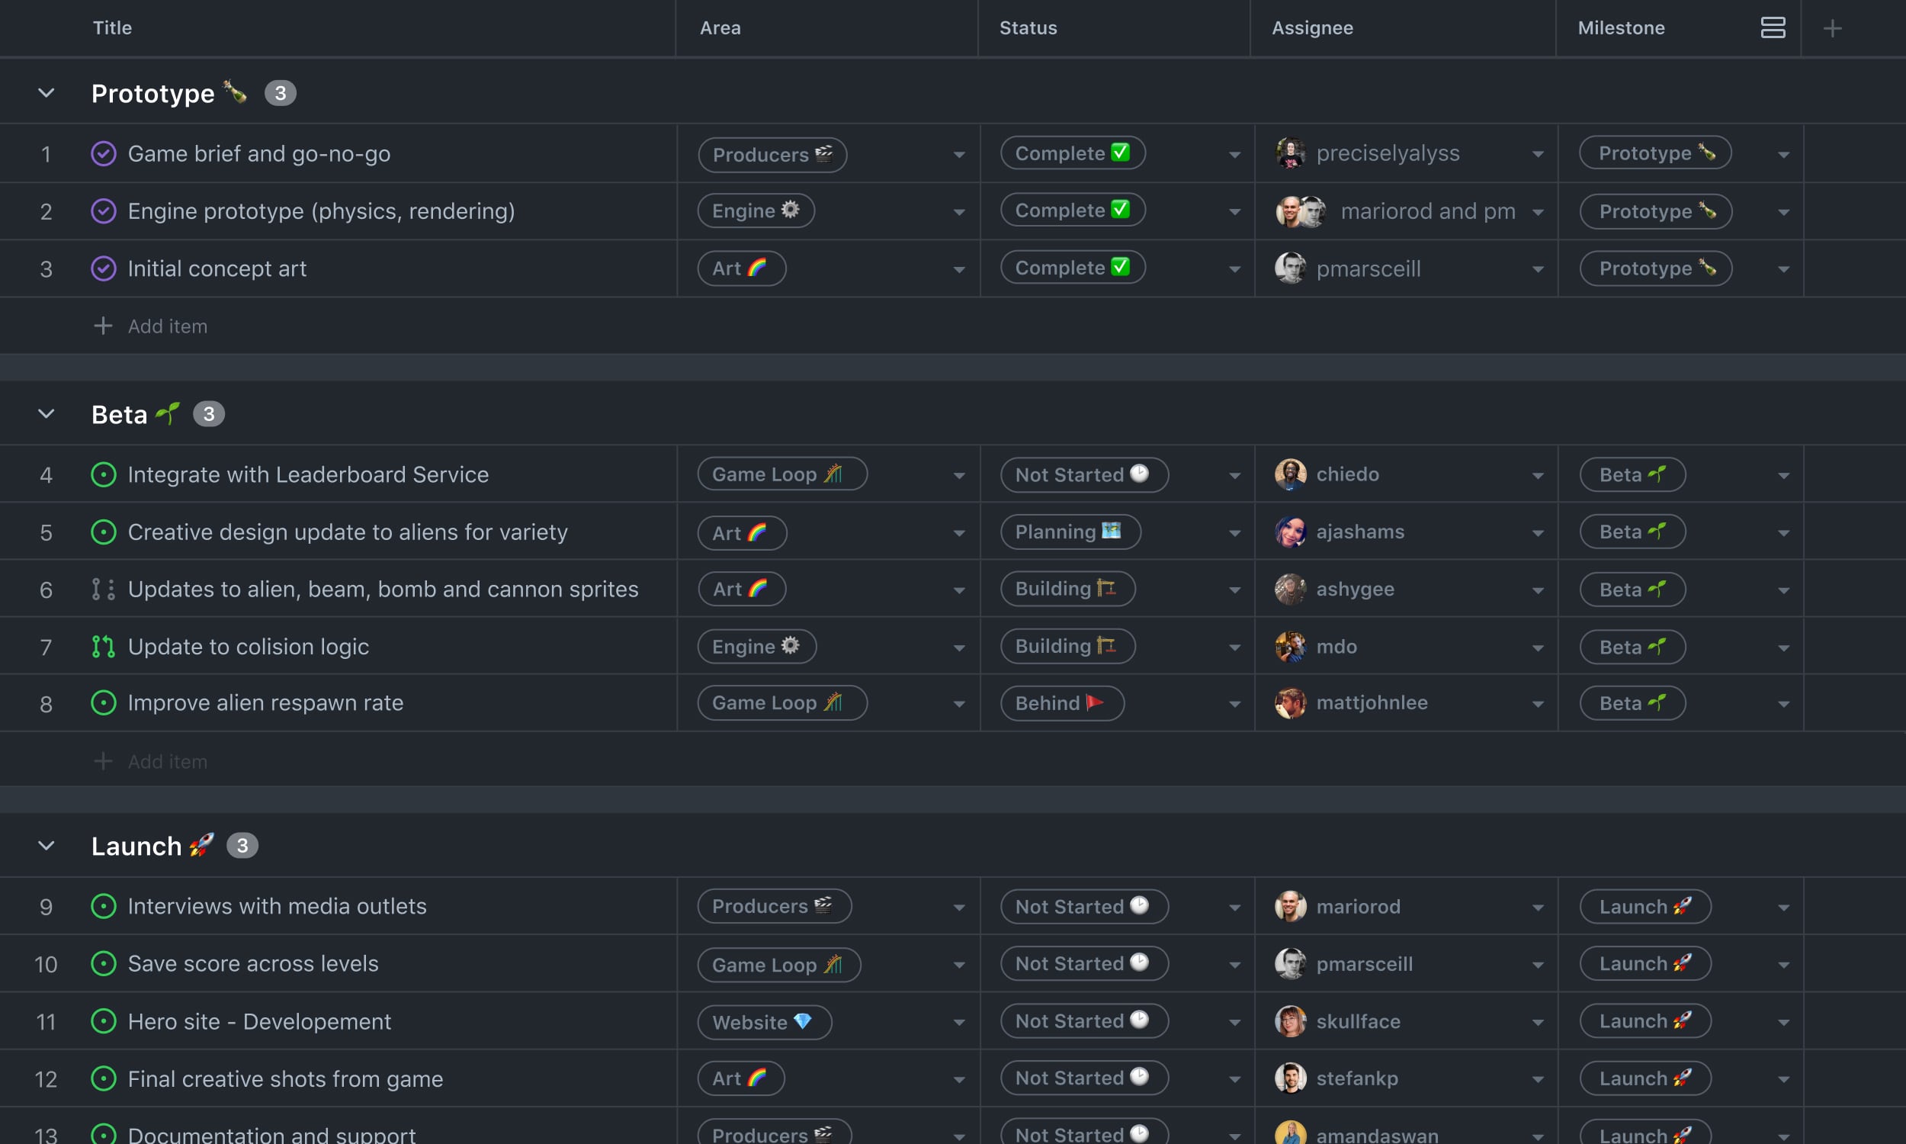Click the complete checkmark icon on item 2

point(102,210)
